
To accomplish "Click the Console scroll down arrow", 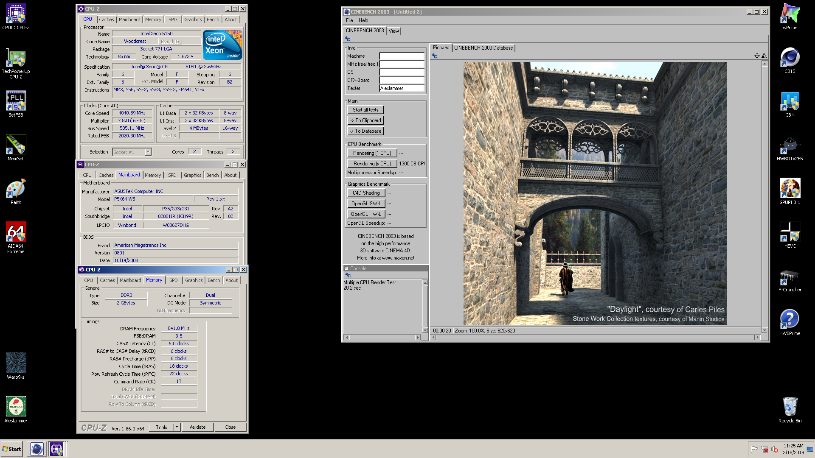I will click(x=425, y=330).
